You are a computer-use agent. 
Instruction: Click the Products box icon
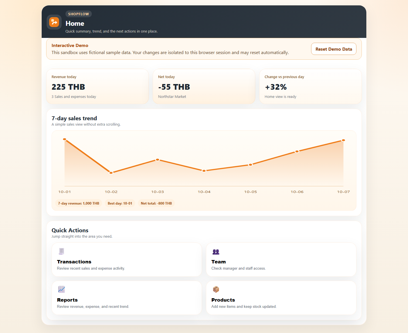(216, 289)
